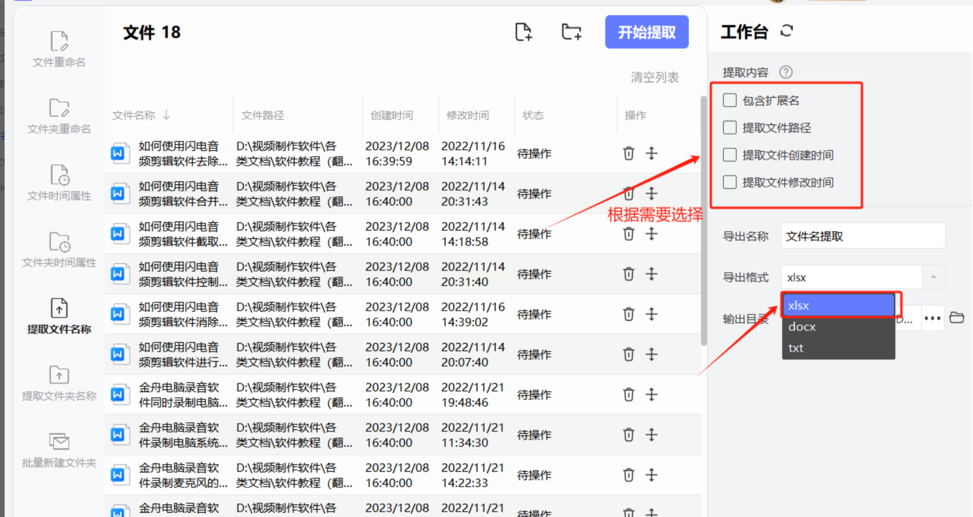Open 文件重命名 sidebar tab
This screenshot has height=517, width=973.
pos(59,48)
